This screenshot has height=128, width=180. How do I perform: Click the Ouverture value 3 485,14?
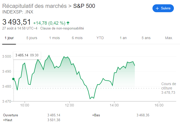click(x=54, y=115)
